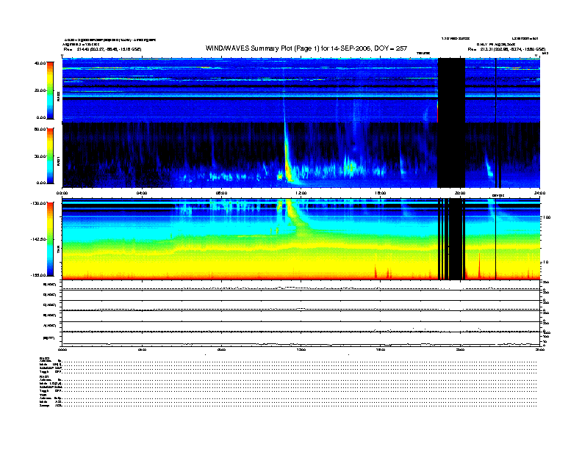Click the 40.00 label on RAD2 color scale

click(40, 63)
